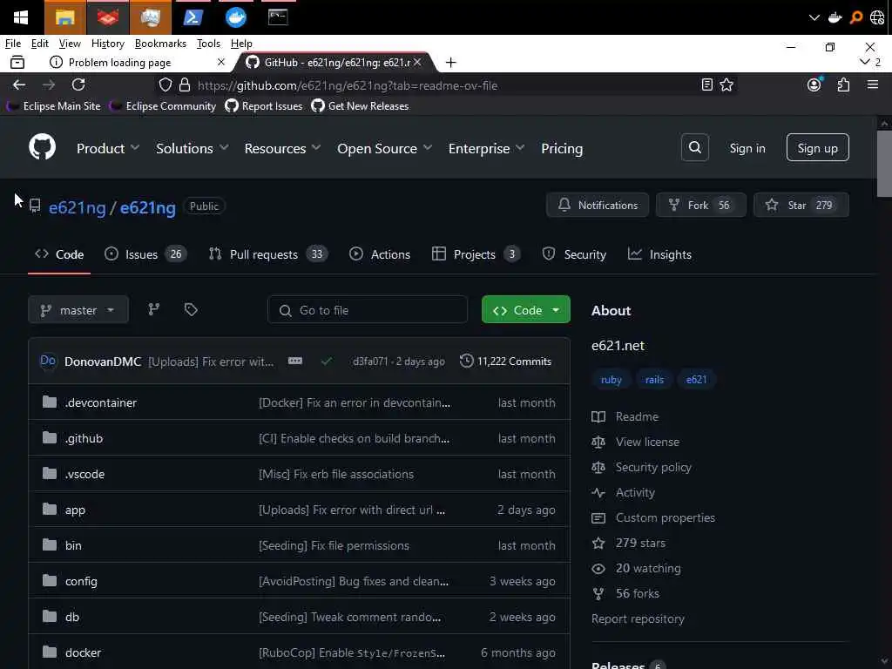Image resolution: width=892 pixels, height=669 pixels.
Task: Toggle reader view icon in address bar
Action: [x=707, y=84]
